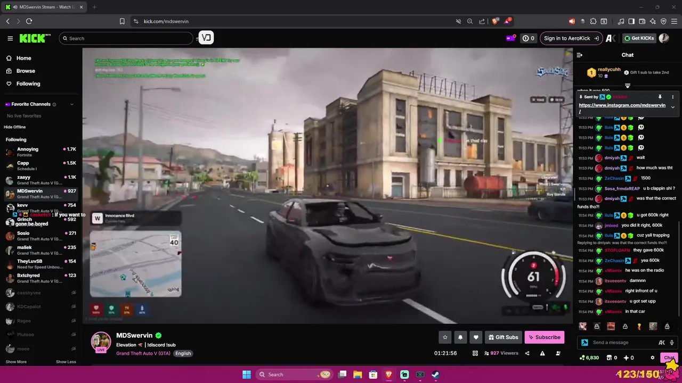Open the shop icon showing 0 in chat footer

coord(612,357)
